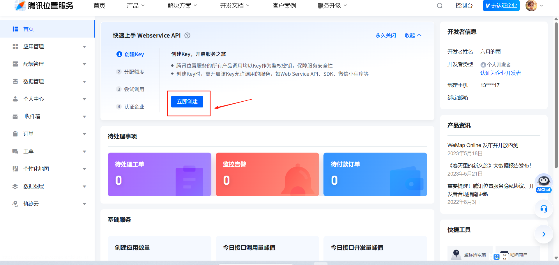Click the Tencent Location Service logo
The image size is (559, 265).
(x=44, y=6)
